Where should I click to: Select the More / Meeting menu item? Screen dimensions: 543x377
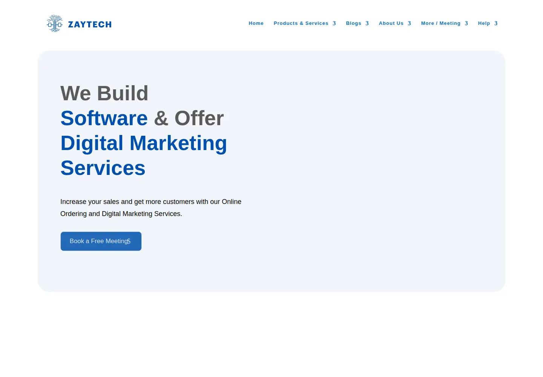[441, 23]
